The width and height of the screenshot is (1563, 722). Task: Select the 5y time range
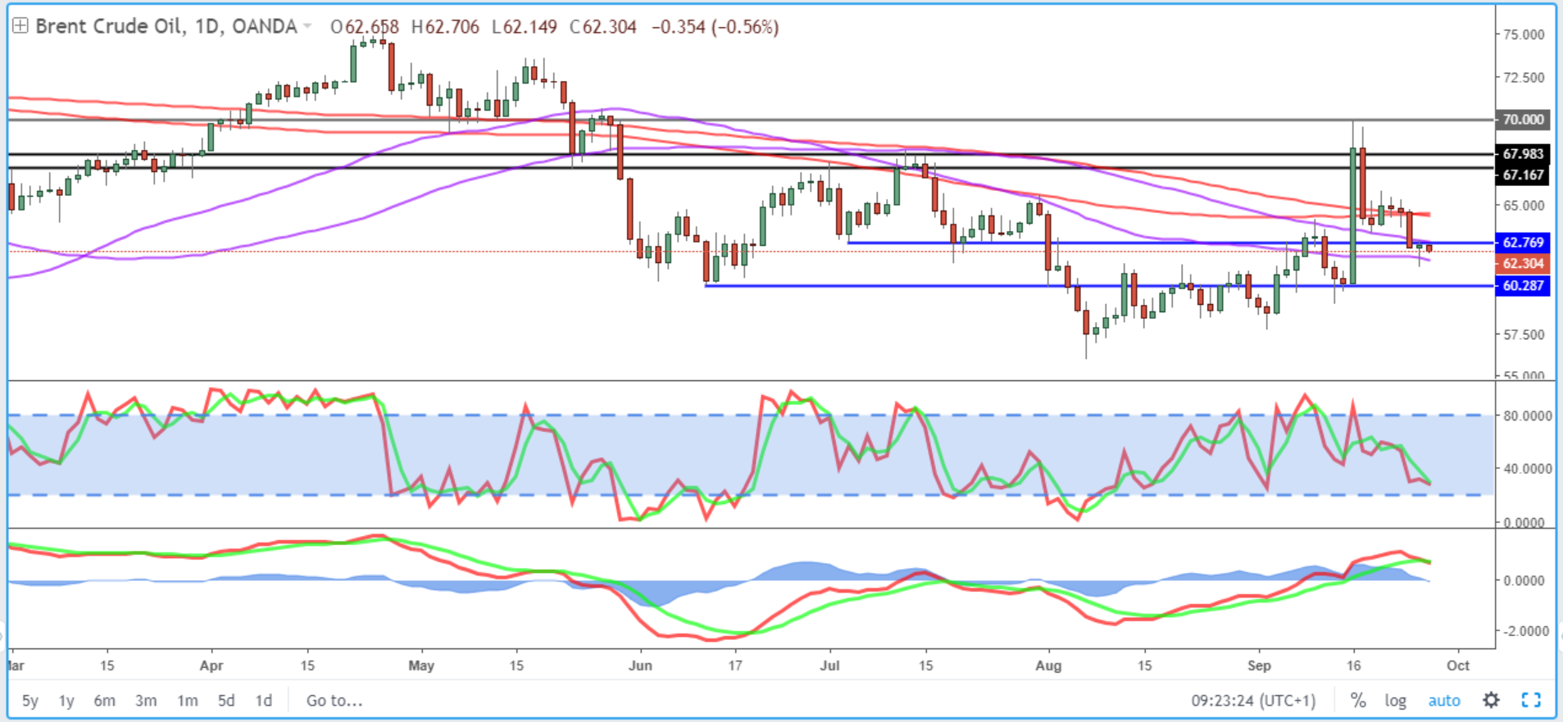[x=30, y=701]
